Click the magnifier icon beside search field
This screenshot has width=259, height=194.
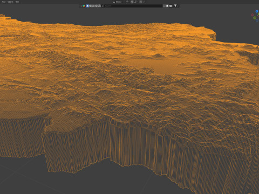tap(103, 6)
